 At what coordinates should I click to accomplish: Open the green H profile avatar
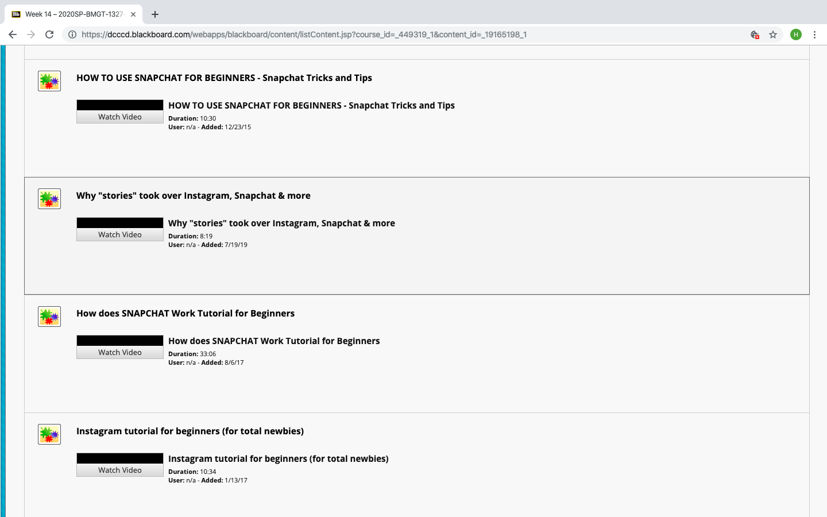tap(796, 34)
